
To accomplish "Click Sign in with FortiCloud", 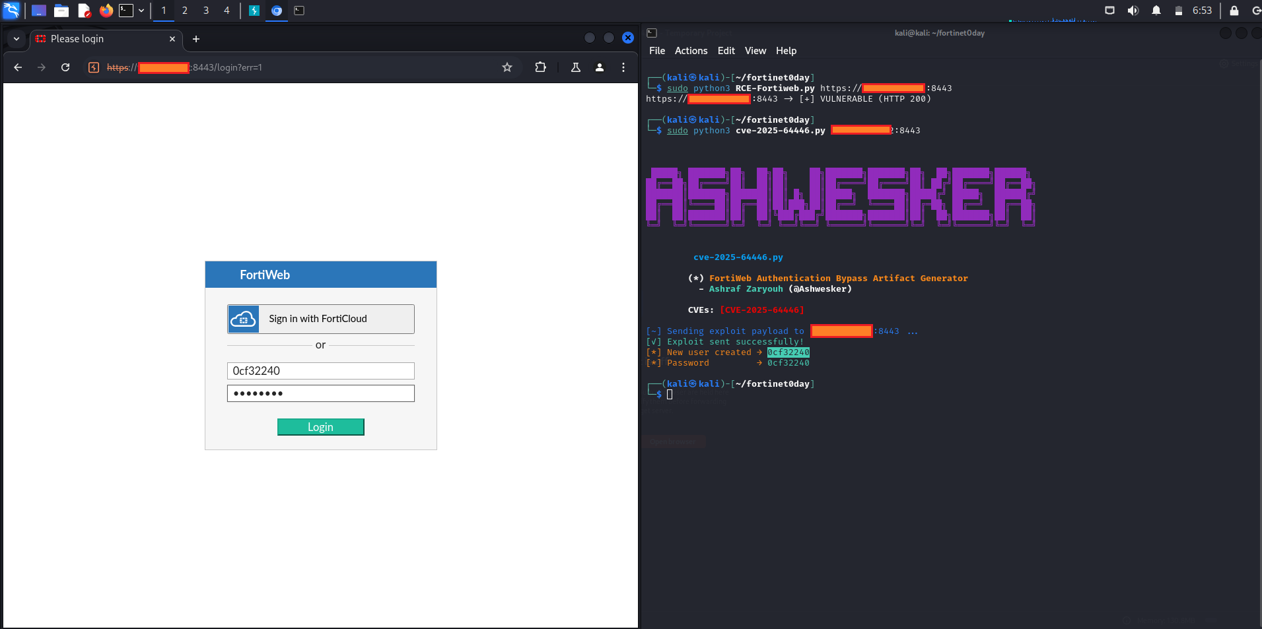I will [320, 319].
